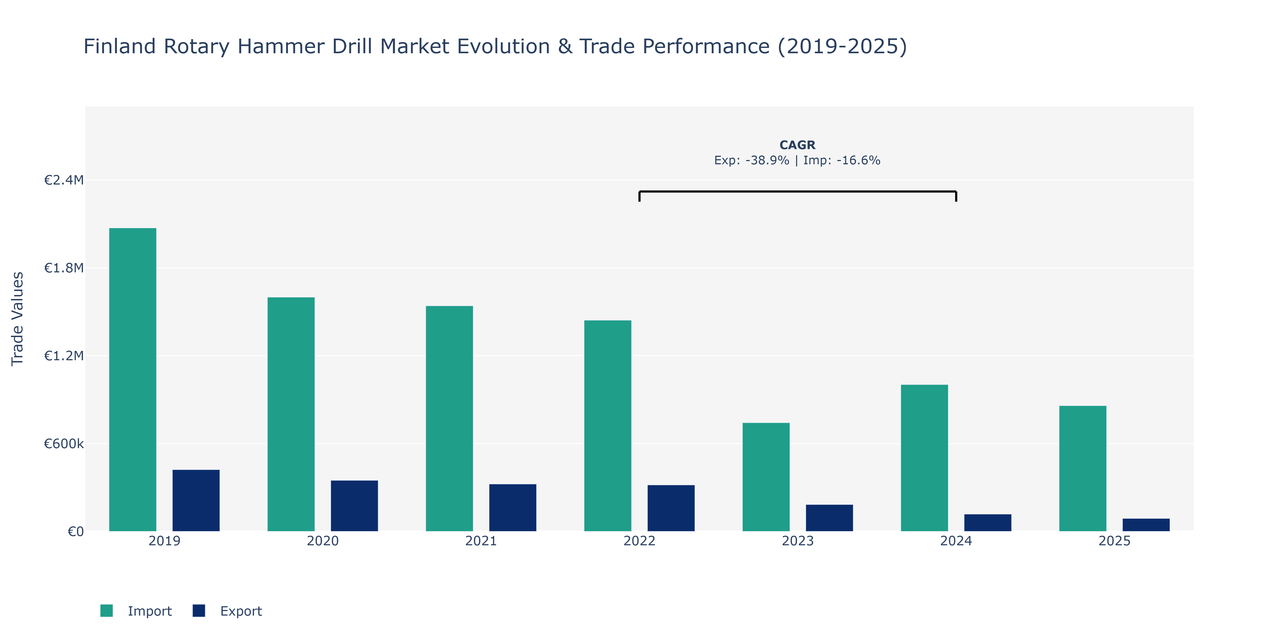This screenshot has width=1279, height=639.
Task: Select the 2021 Export bar
Action: (x=513, y=507)
